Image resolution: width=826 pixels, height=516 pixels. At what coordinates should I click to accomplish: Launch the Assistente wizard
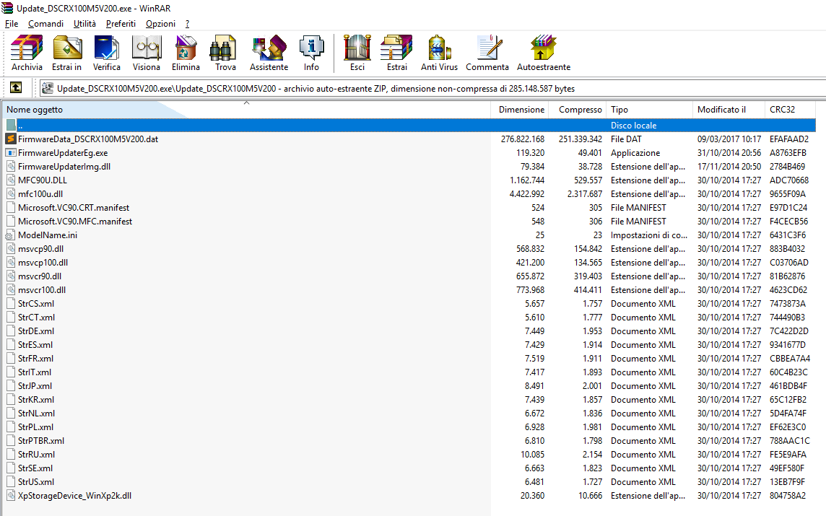coord(269,53)
